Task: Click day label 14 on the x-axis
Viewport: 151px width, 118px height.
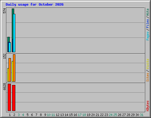Action: [x=66, y=115]
